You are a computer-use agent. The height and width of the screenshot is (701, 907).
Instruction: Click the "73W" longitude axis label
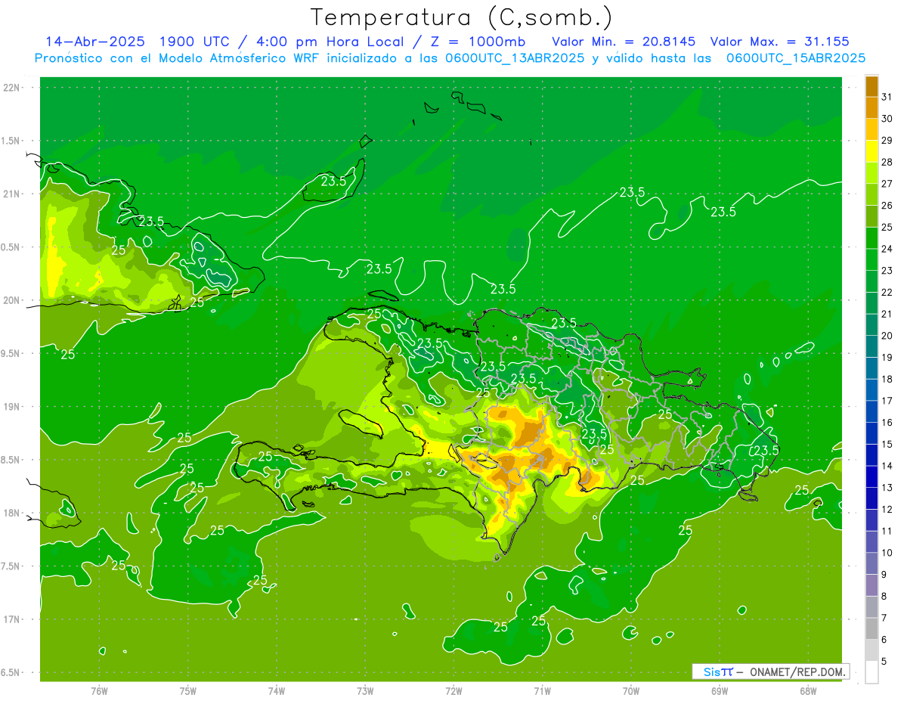coord(365,691)
